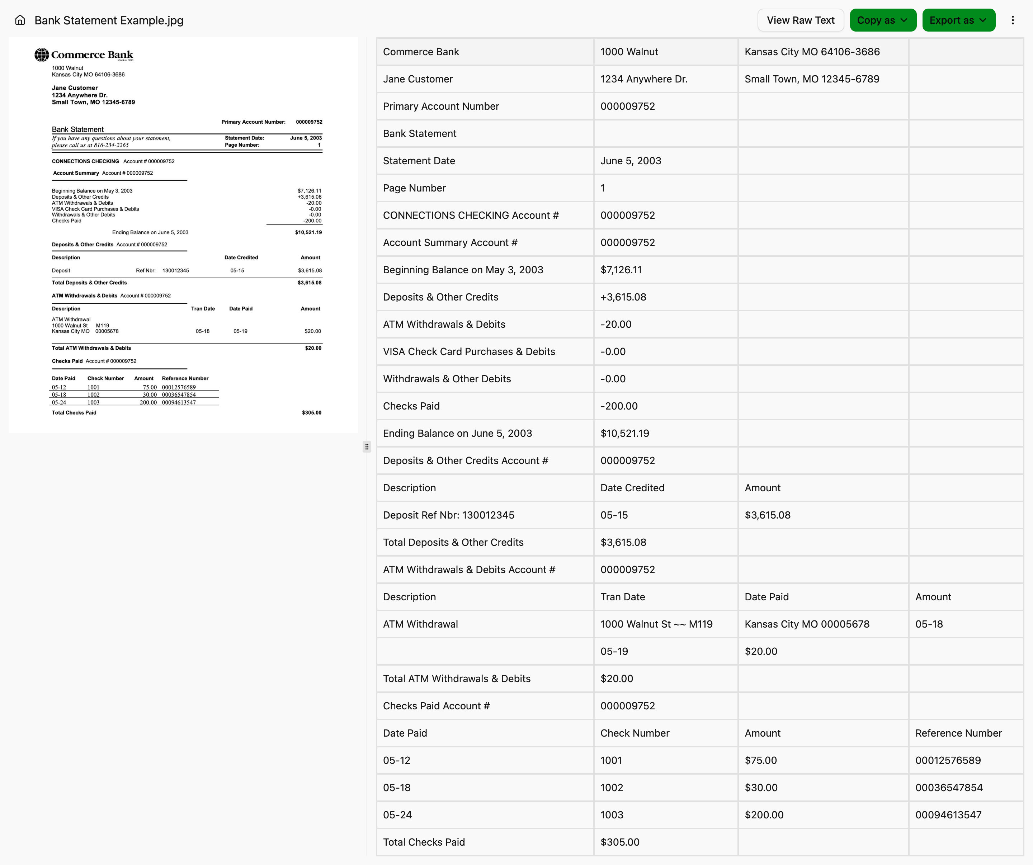The height and width of the screenshot is (865, 1033).
Task: Select the file title Bank Statement Example.jpg
Action: pyautogui.click(x=108, y=20)
